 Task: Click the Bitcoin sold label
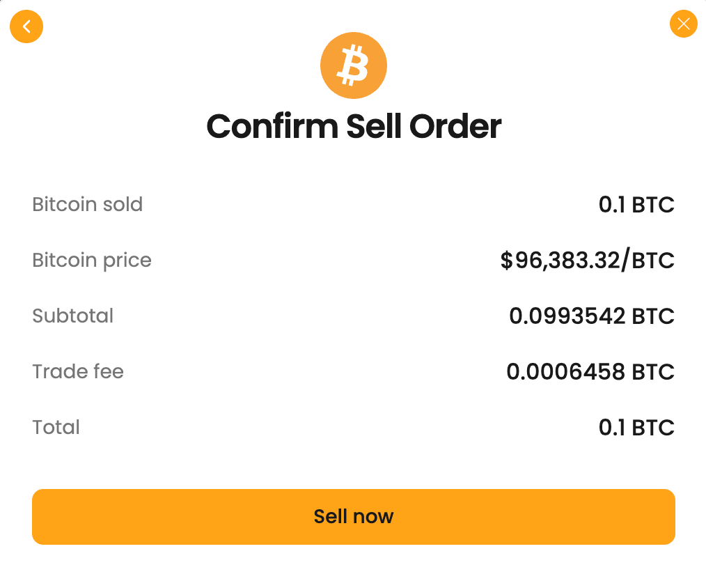tap(88, 205)
